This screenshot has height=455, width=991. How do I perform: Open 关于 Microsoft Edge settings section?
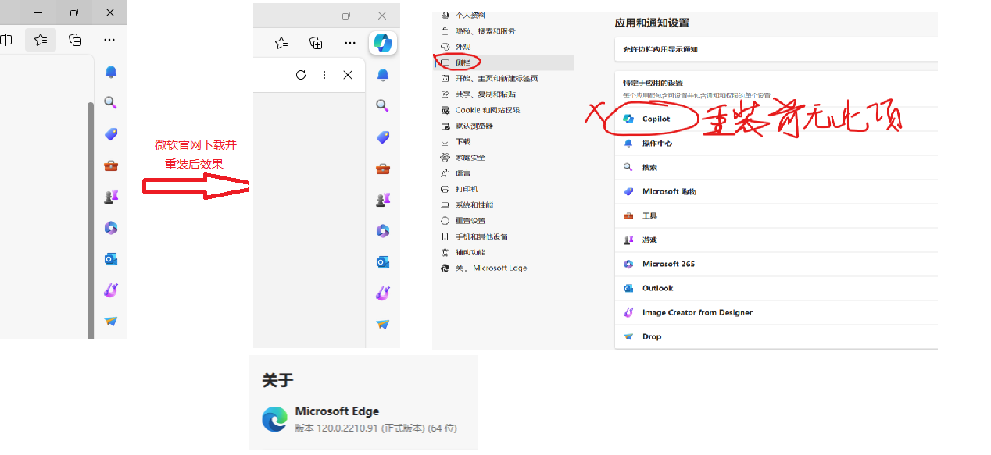coord(489,268)
